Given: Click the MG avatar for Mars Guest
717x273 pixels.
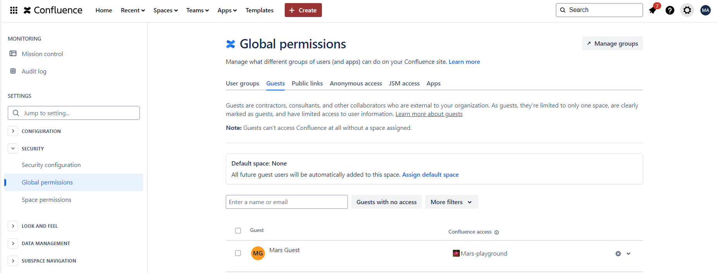Looking at the screenshot, I should pos(258,253).
